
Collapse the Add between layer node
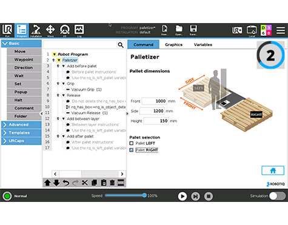tap(64, 119)
